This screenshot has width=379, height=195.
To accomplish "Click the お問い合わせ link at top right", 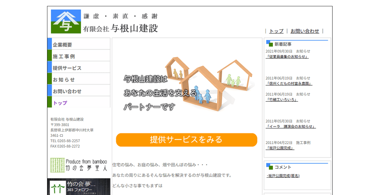I will pos(305,31).
